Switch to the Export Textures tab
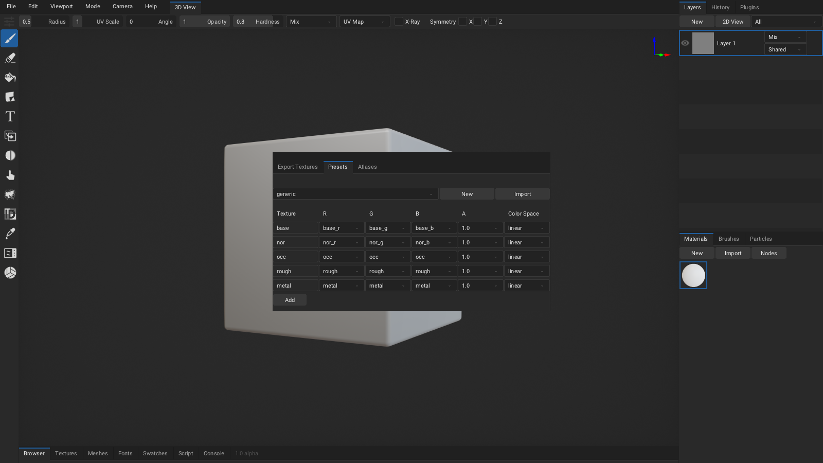 pyautogui.click(x=297, y=167)
